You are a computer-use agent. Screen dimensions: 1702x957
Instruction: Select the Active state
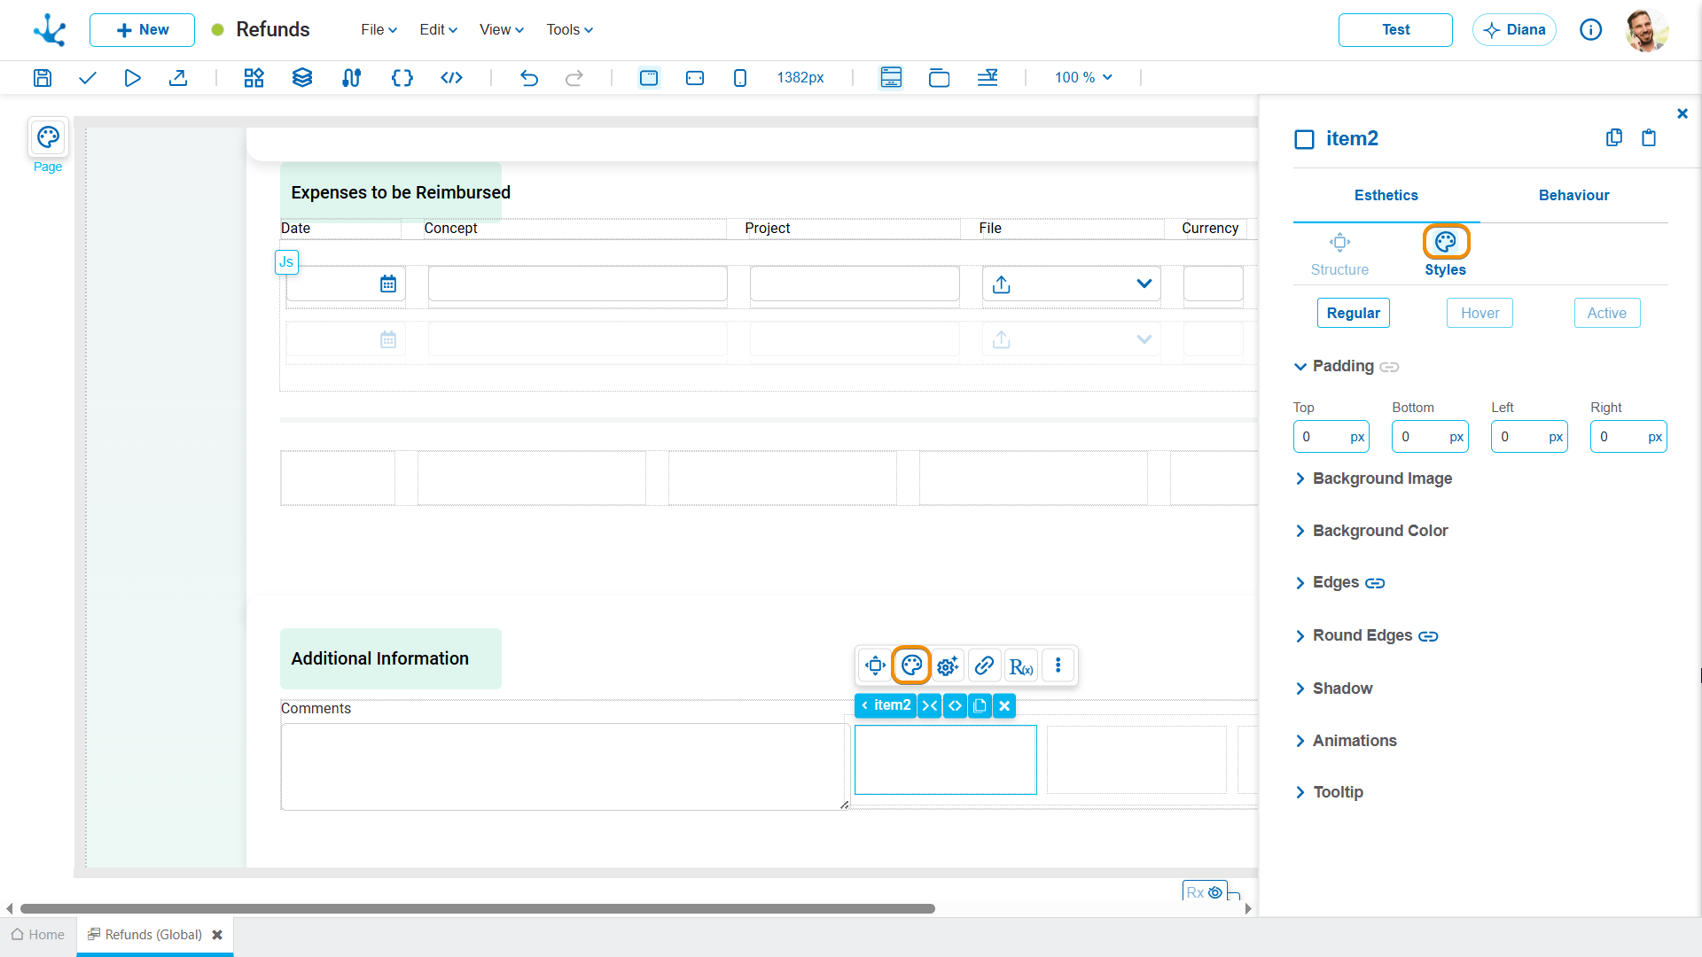[1607, 313]
